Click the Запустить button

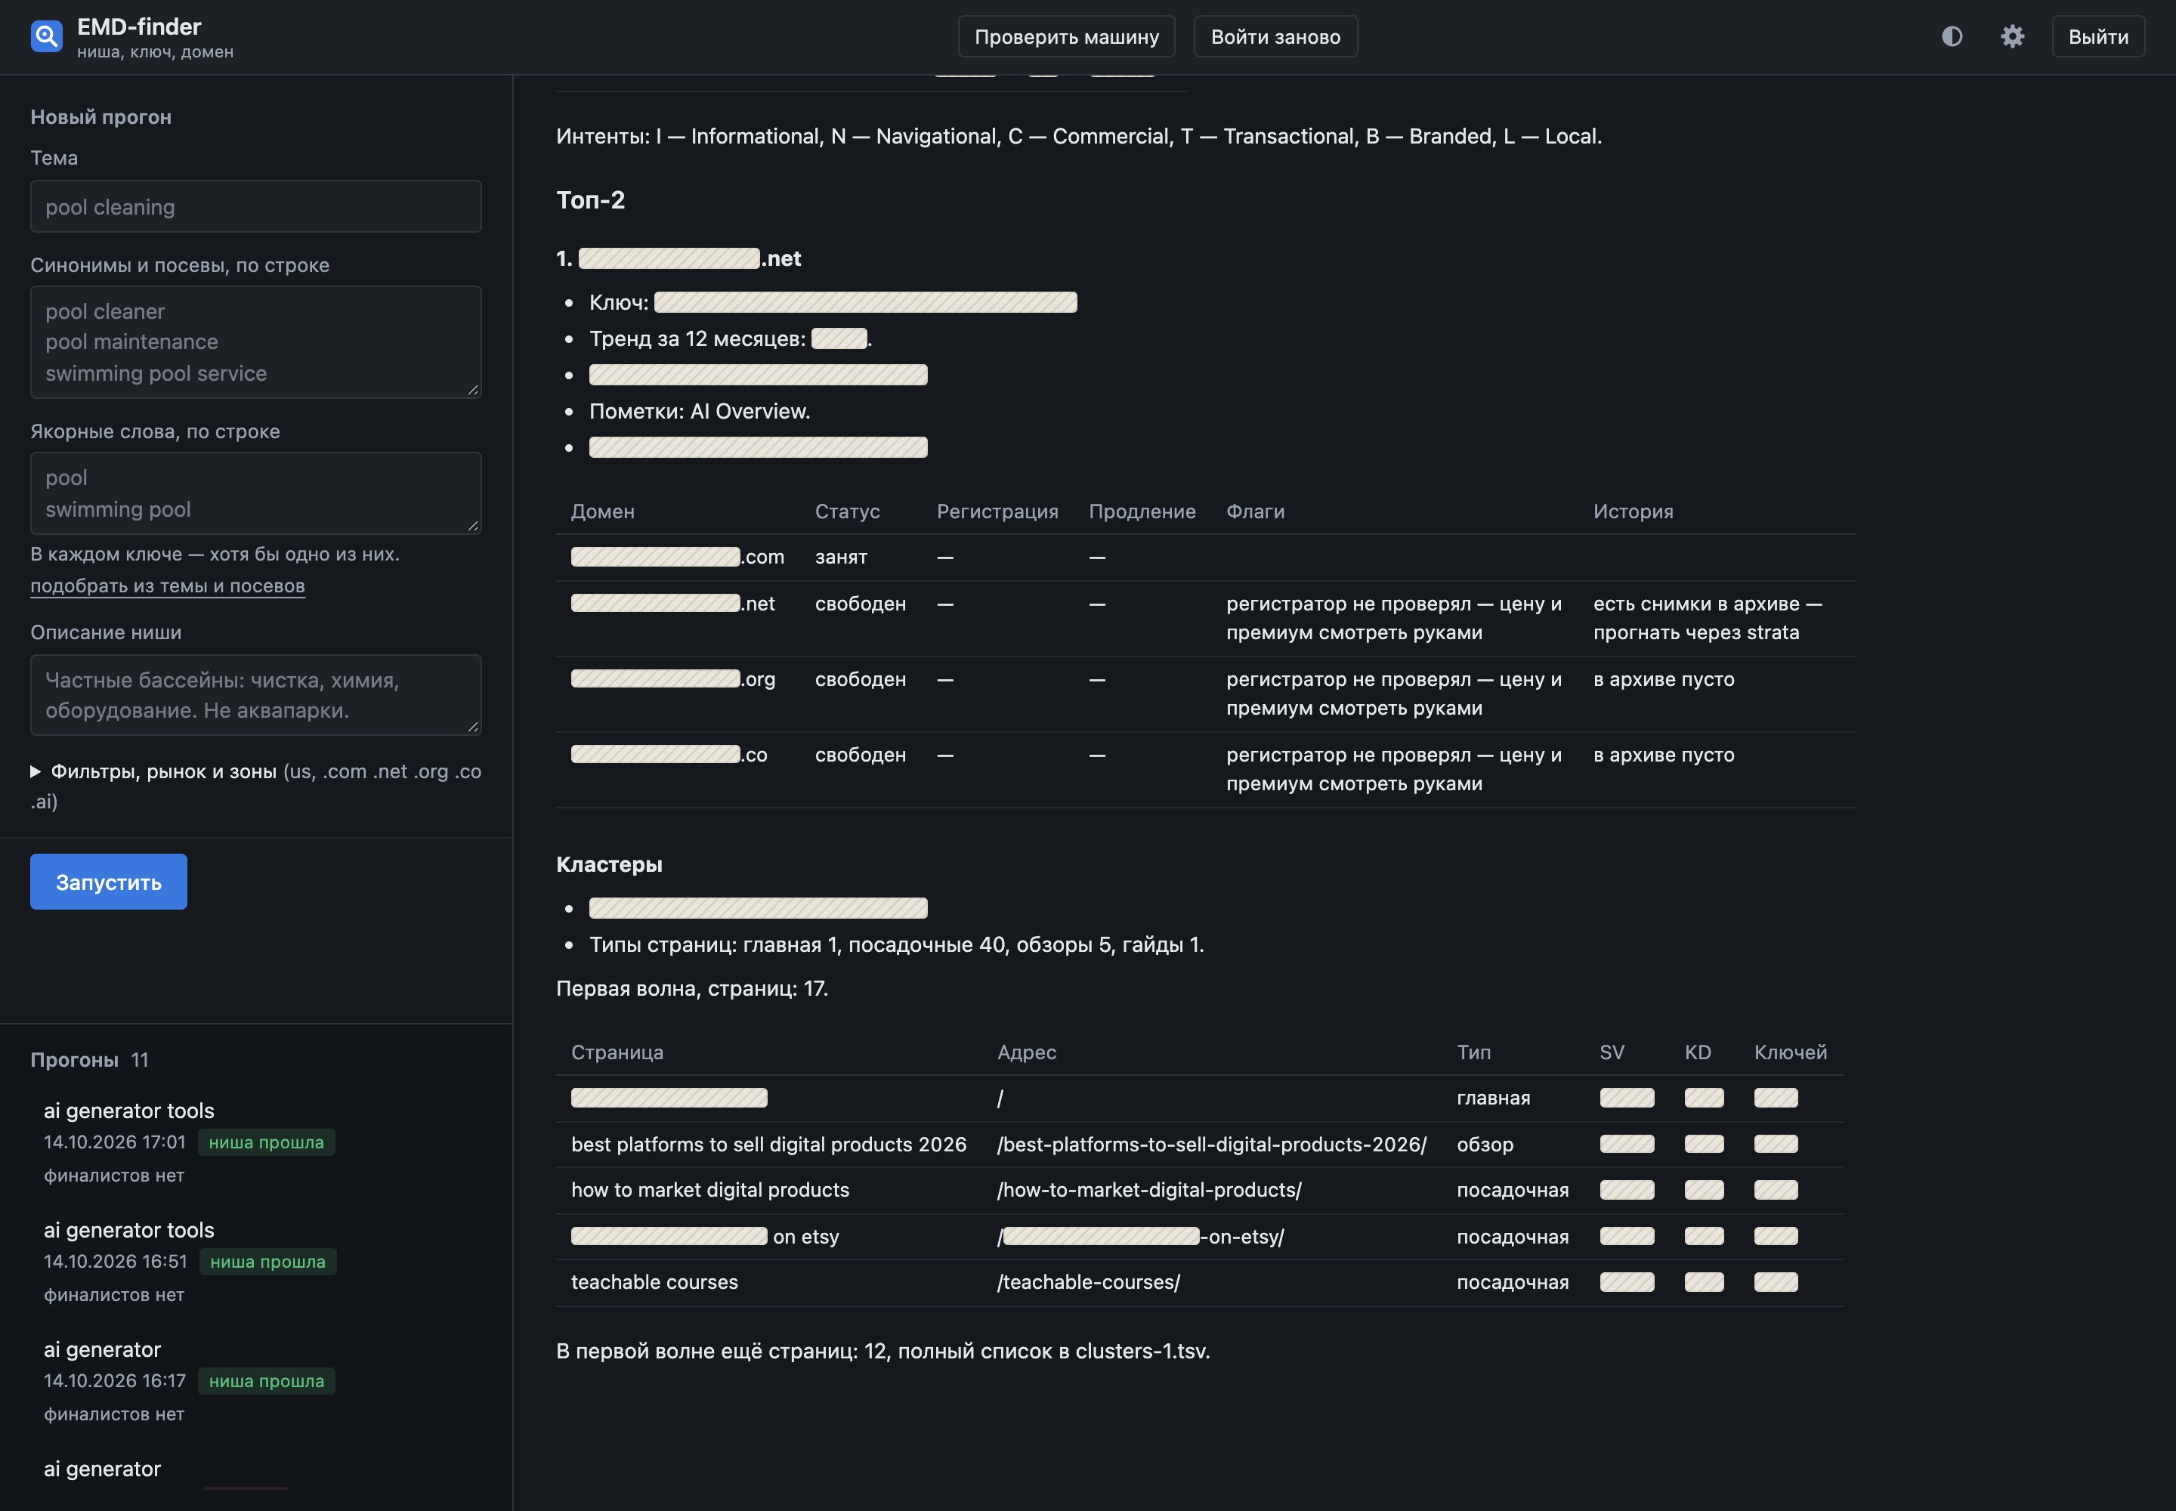tap(109, 882)
